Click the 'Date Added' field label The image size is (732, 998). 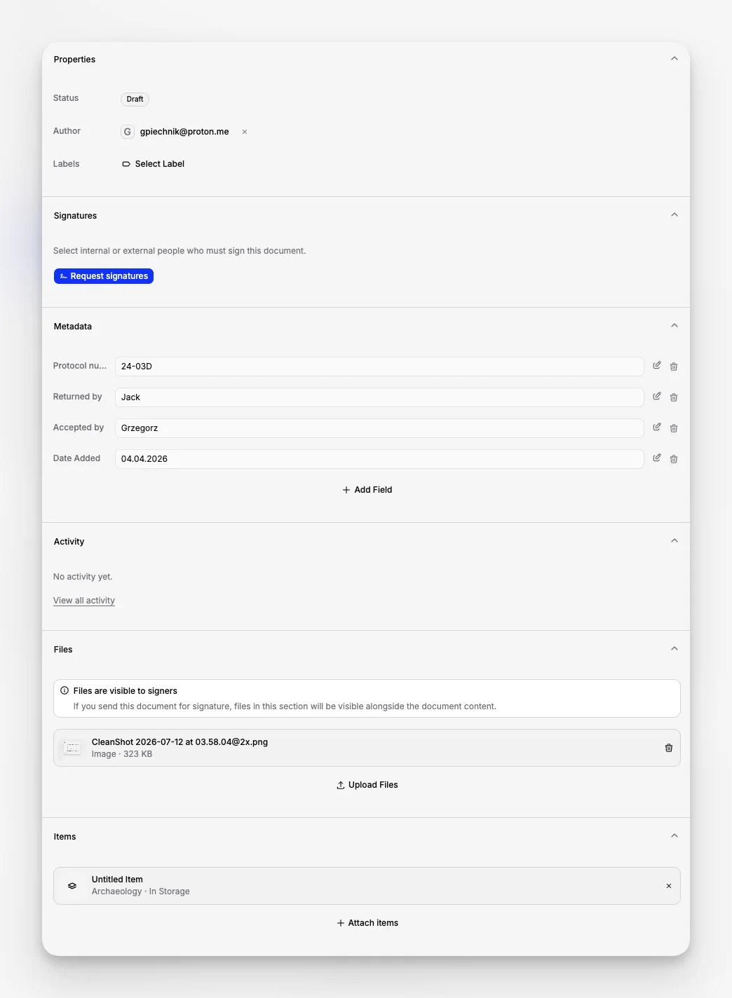point(76,458)
